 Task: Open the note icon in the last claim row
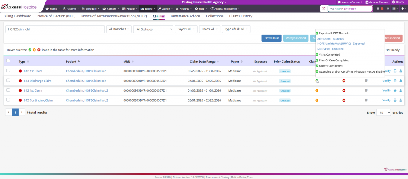click(x=366, y=100)
